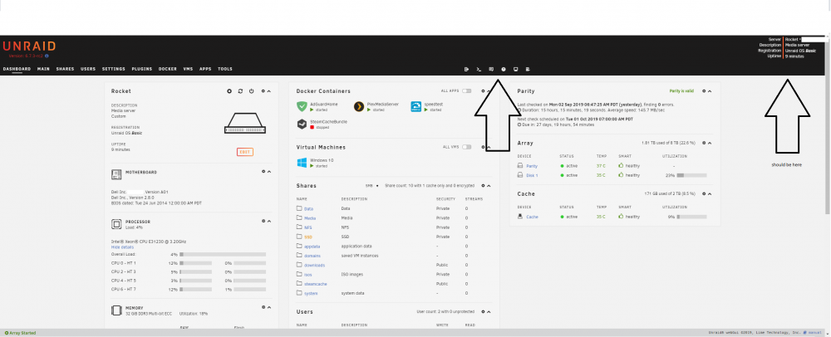Collapse the Memory section chevron
This screenshot has width=831, height=337.
[268, 307]
